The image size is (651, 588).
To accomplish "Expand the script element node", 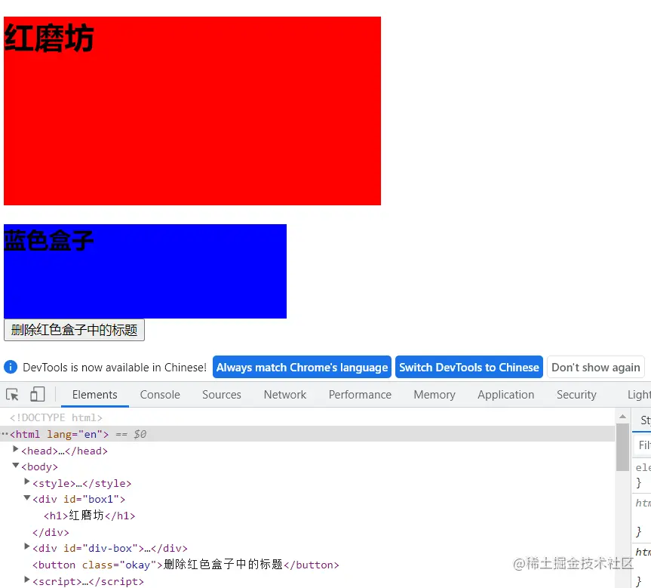I will (27, 580).
